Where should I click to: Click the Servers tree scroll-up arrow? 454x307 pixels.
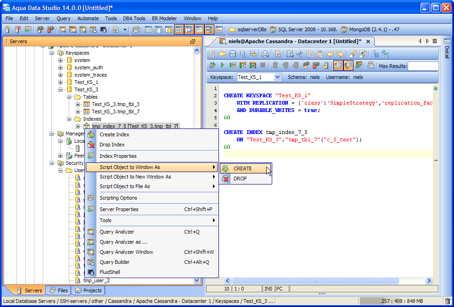(196, 50)
